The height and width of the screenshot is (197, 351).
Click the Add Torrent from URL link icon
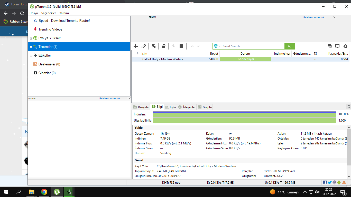coord(144,46)
